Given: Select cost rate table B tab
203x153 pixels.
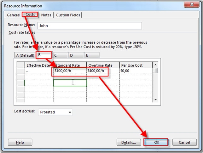Looking at the screenshot, I should point(43,55).
